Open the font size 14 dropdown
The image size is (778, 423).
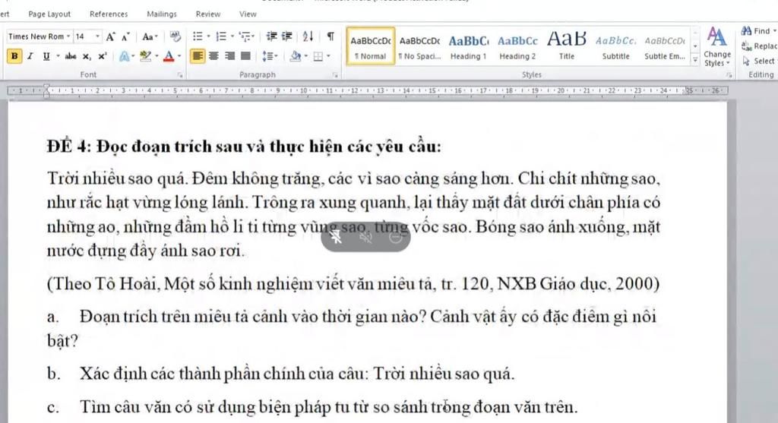click(98, 36)
